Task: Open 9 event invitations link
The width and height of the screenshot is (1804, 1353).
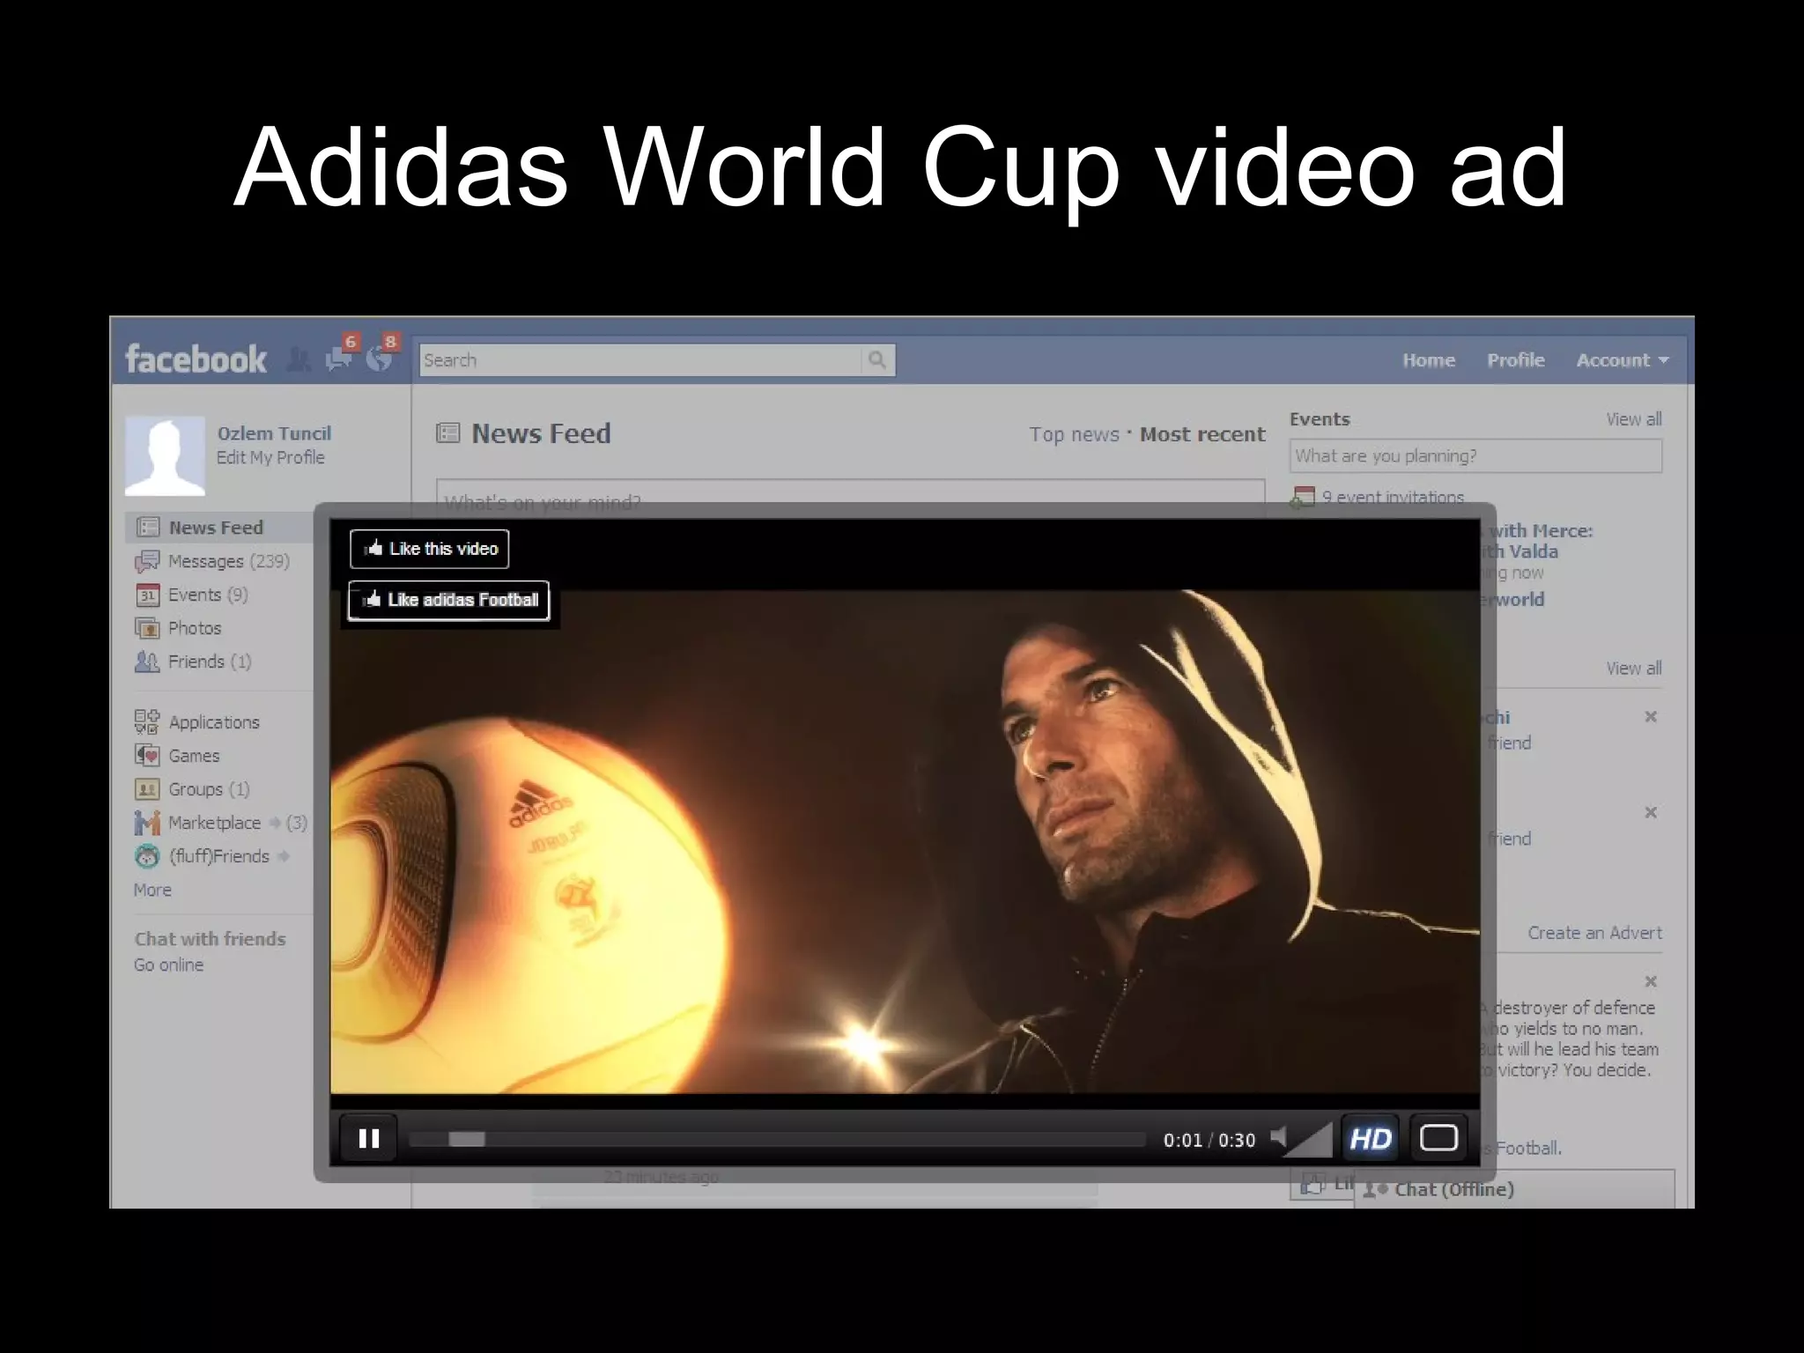Action: (x=1393, y=497)
